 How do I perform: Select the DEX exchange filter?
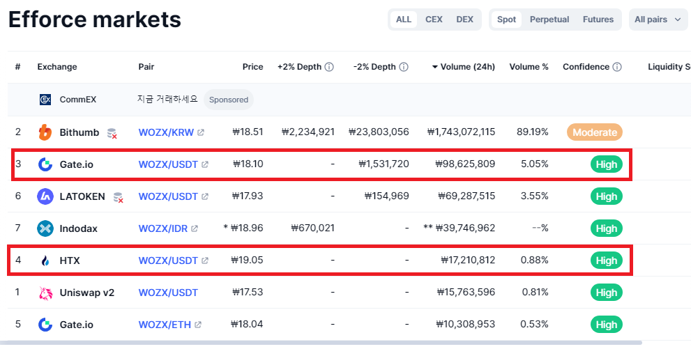464,20
